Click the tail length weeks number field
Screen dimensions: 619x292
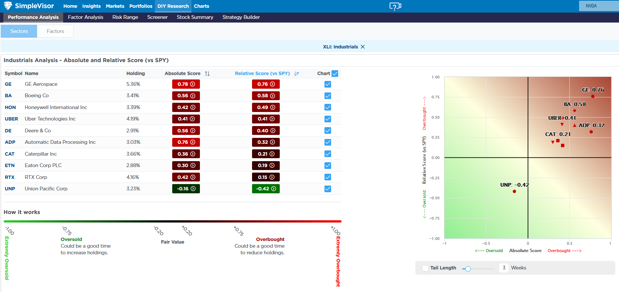coord(504,268)
